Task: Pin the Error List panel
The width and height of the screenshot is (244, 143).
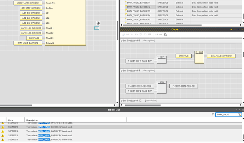Action: 236,110
